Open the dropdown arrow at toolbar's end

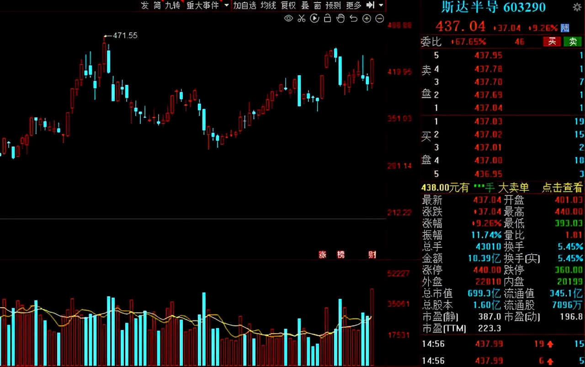381,5
